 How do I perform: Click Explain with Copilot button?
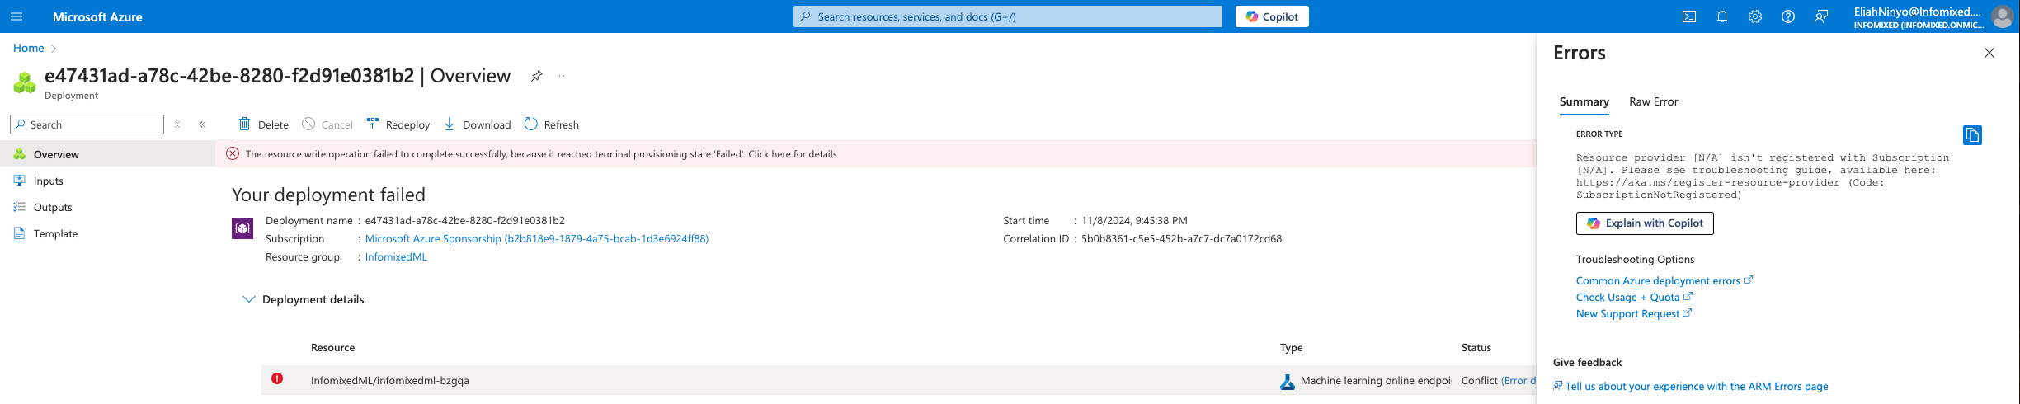pyautogui.click(x=1644, y=223)
